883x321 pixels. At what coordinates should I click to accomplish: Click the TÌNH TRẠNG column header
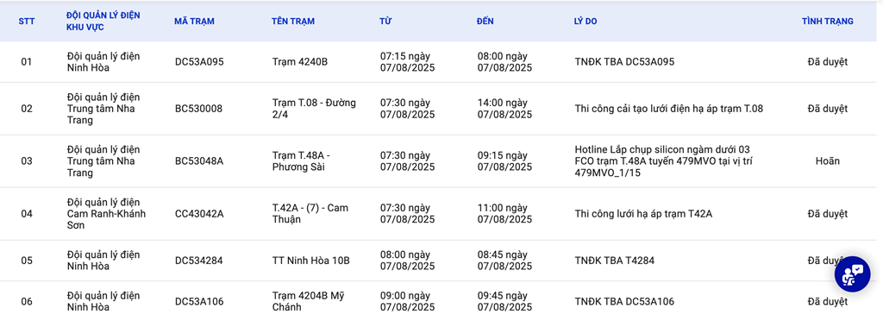[827, 22]
